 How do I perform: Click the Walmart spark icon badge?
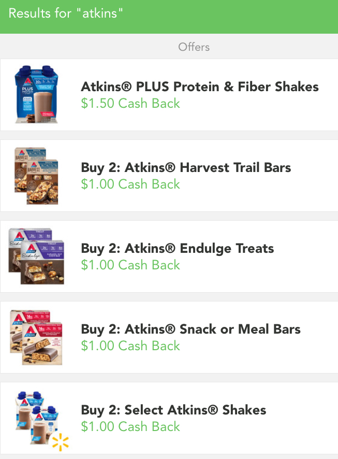pyautogui.click(x=60, y=442)
